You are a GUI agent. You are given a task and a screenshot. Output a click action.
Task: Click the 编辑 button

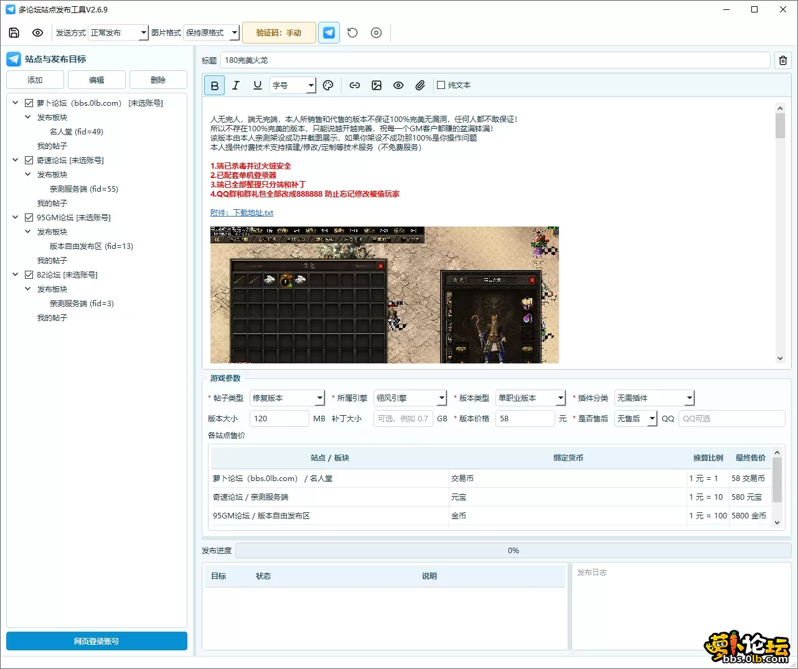tap(96, 80)
